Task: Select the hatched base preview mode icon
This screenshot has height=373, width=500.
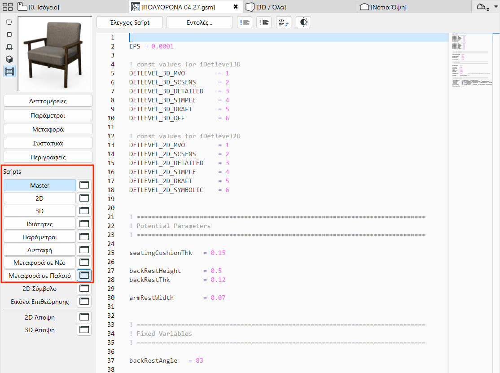Action: click(x=9, y=47)
